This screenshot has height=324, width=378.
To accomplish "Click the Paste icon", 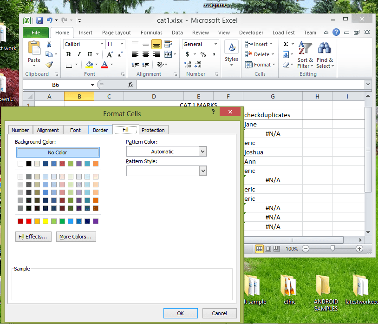I will (34, 49).
